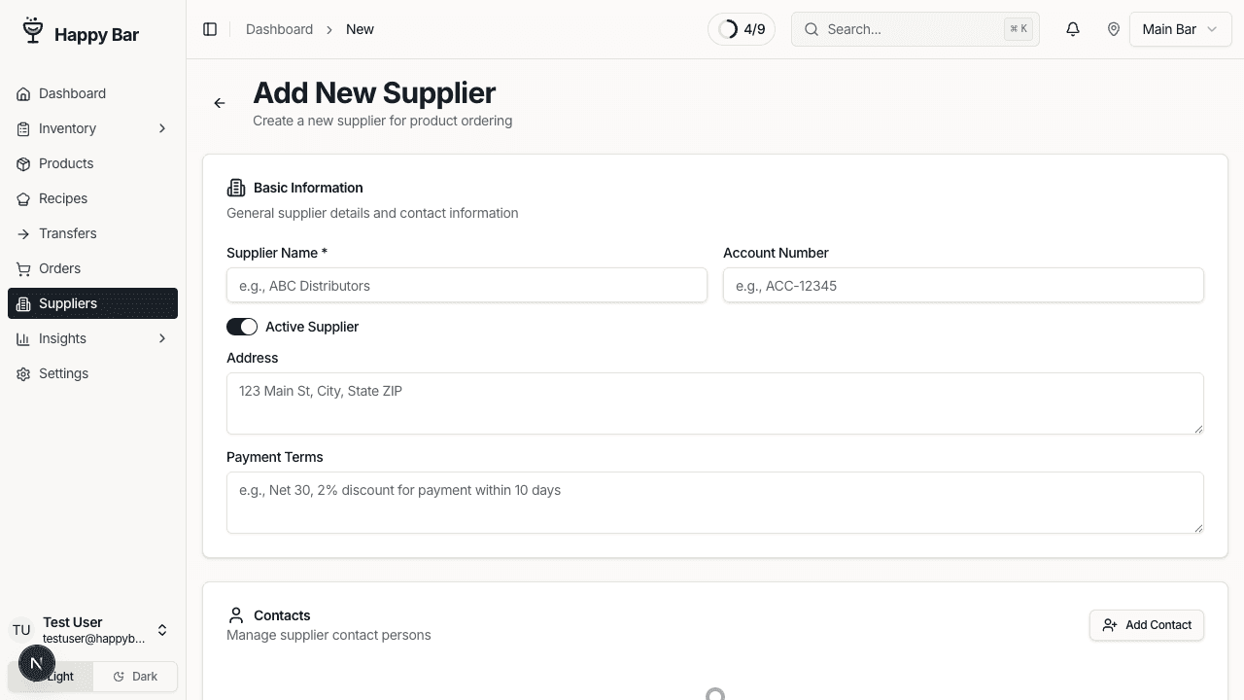Viewport: 1244px width, 700px height.
Task: Click the Supplier Name input field
Action: 466,285
